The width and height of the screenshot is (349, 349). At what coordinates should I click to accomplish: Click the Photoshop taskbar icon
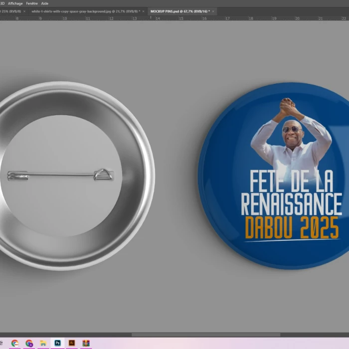click(57, 343)
